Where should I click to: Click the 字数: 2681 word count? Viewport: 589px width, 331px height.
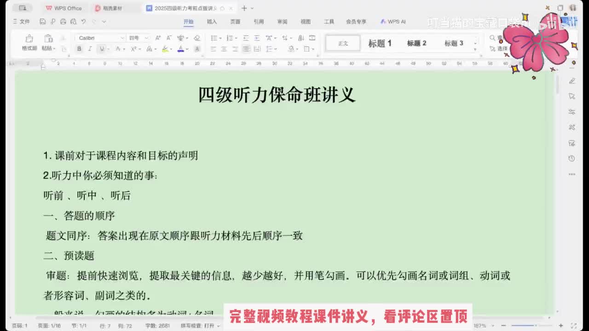[157, 325]
